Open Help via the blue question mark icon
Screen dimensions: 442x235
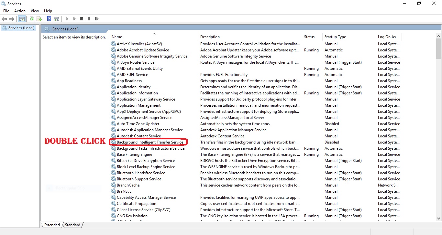click(x=49, y=19)
